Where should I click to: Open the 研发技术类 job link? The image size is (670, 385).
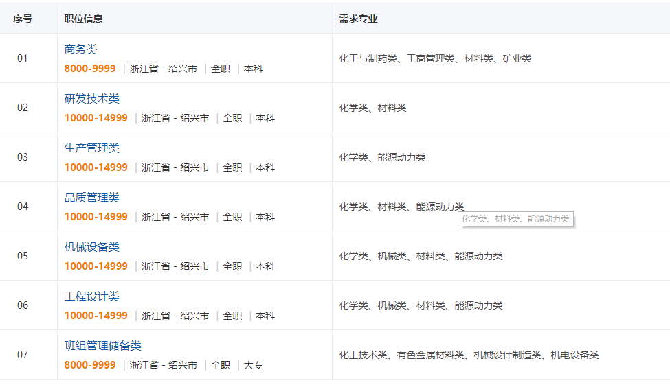[92, 99]
